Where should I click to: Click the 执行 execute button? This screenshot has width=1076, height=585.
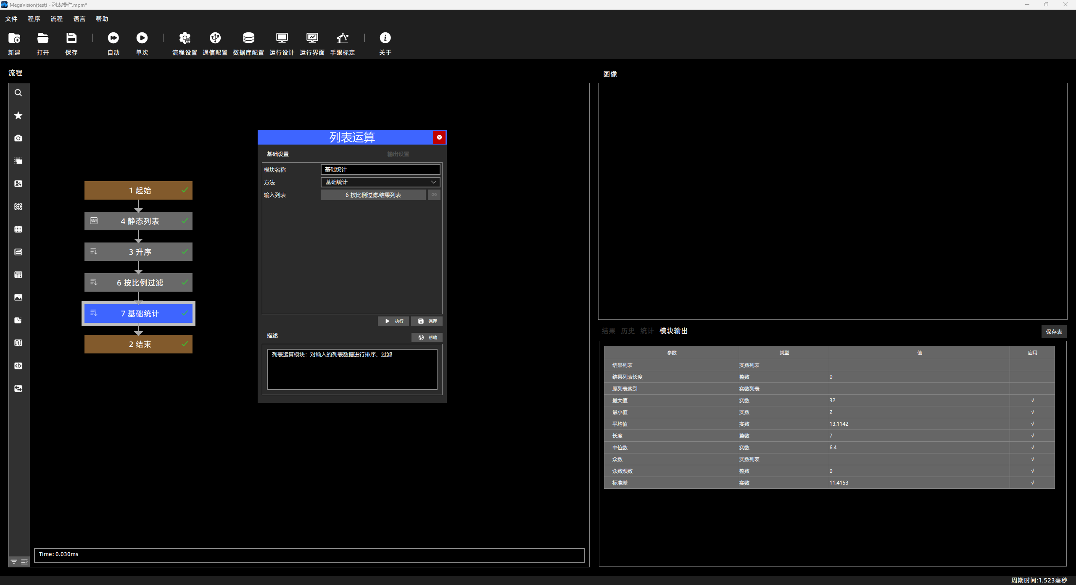[x=393, y=321]
